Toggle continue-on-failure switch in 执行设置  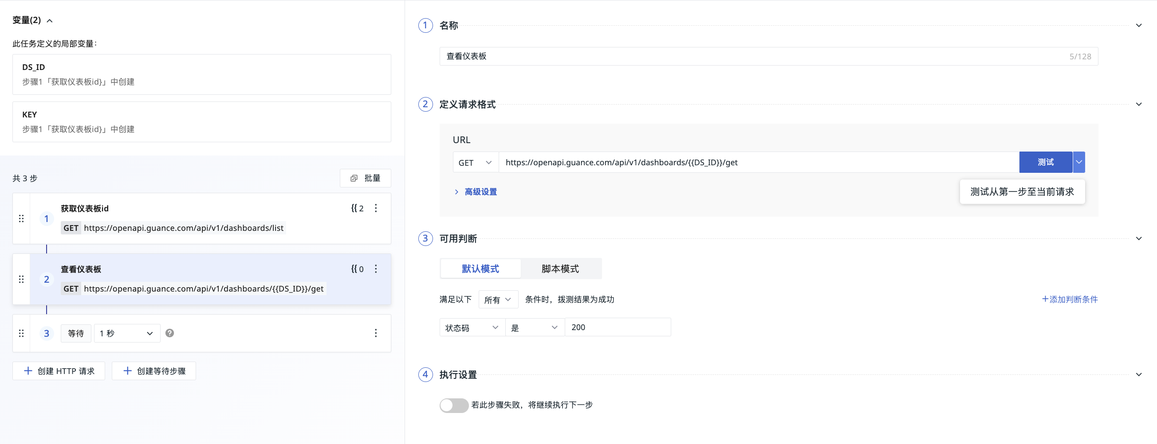[454, 405]
